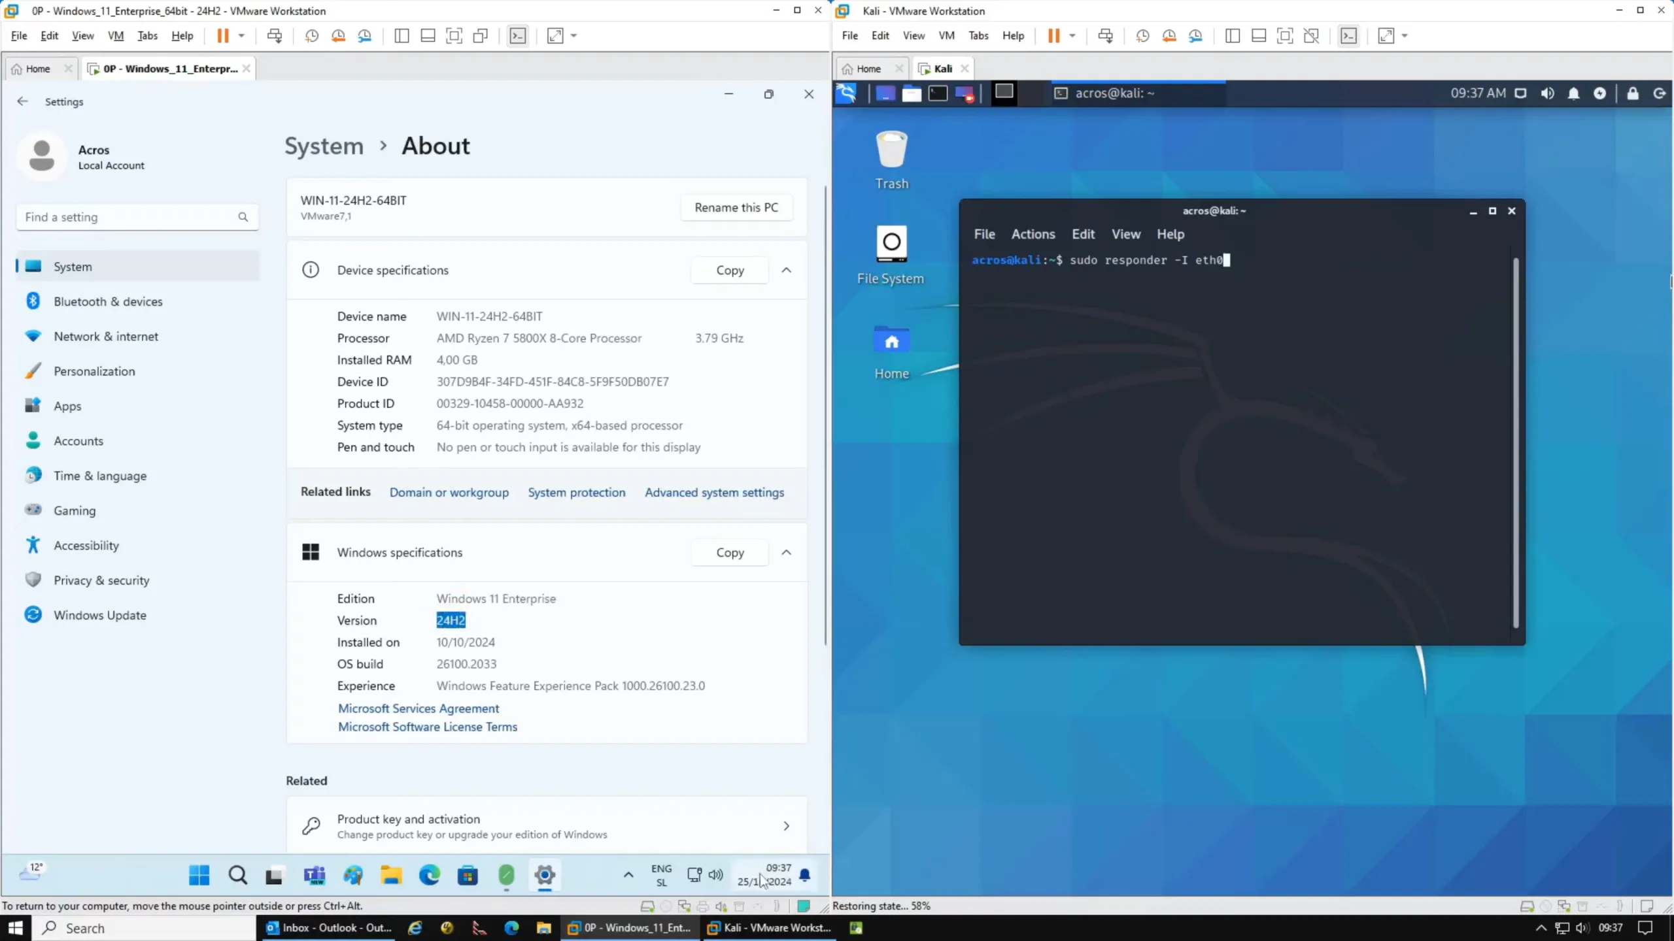Image resolution: width=1674 pixels, height=941 pixels.
Task: Open Kali notifications bell
Action: (1573, 93)
